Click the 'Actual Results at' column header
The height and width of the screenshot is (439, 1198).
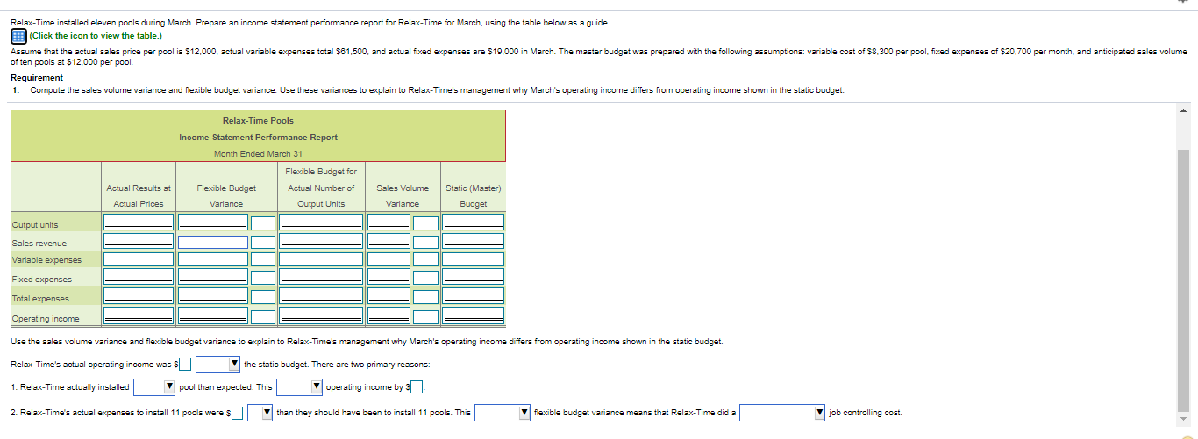(x=139, y=188)
